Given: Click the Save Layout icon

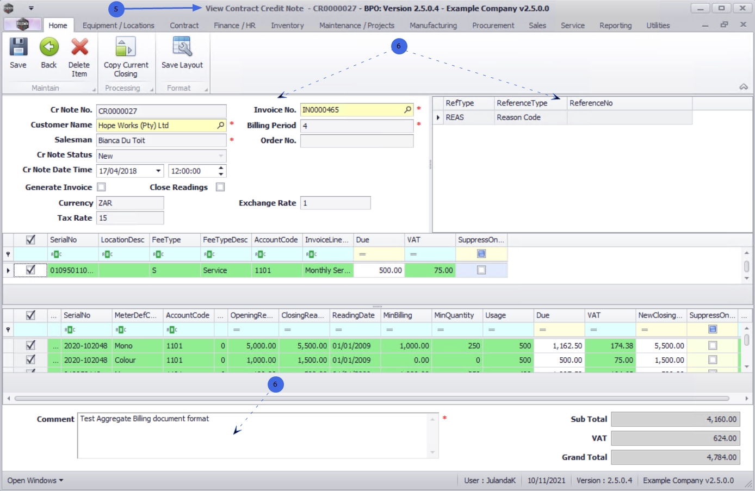Looking at the screenshot, I should (182, 47).
